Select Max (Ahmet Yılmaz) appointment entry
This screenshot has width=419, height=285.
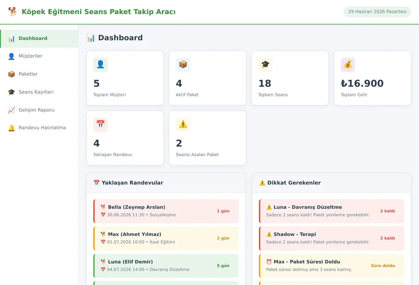point(166,238)
